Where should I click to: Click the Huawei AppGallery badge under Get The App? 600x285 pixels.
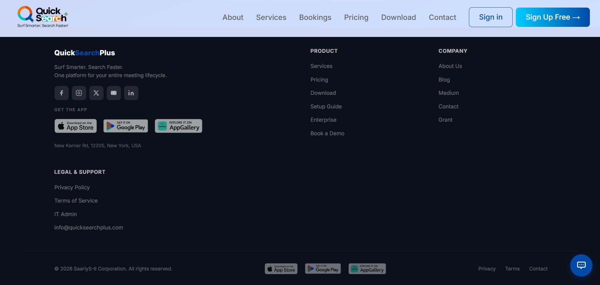pos(179,126)
